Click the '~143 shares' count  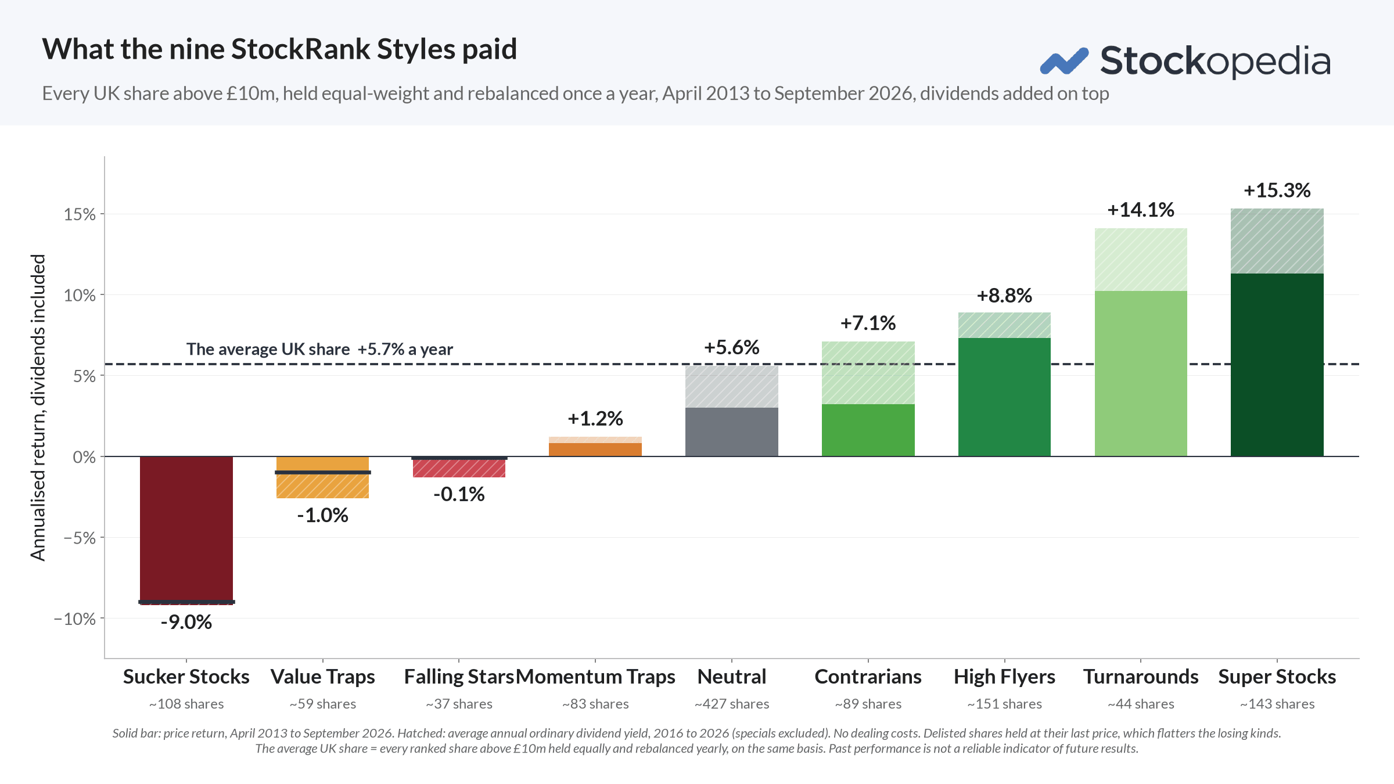point(1277,704)
